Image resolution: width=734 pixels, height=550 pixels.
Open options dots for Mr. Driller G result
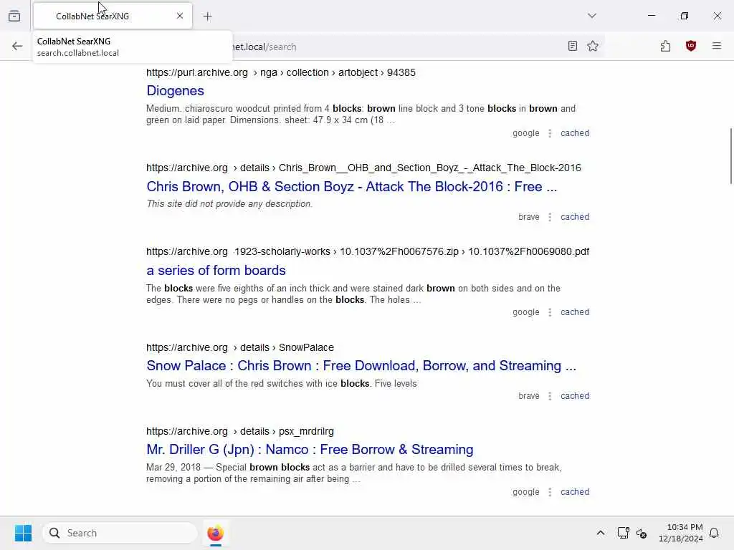550,492
